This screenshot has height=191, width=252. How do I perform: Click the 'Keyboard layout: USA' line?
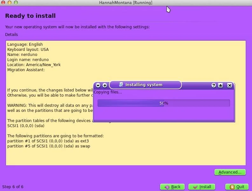pos(28,50)
